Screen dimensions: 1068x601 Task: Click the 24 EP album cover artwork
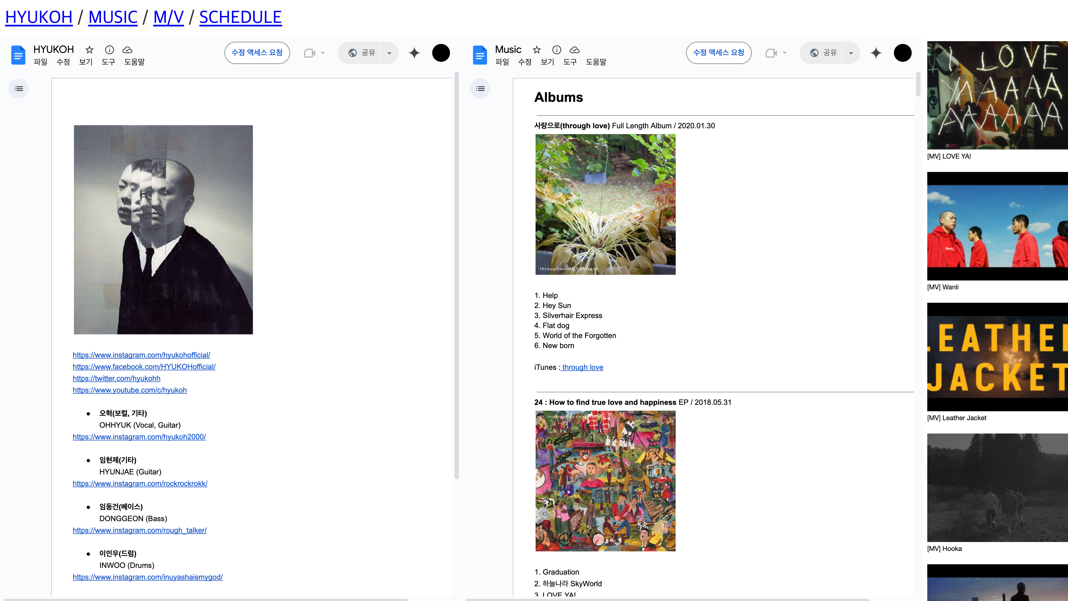coord(605,481)
